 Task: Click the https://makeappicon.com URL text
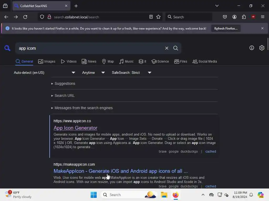pos(74,164)
